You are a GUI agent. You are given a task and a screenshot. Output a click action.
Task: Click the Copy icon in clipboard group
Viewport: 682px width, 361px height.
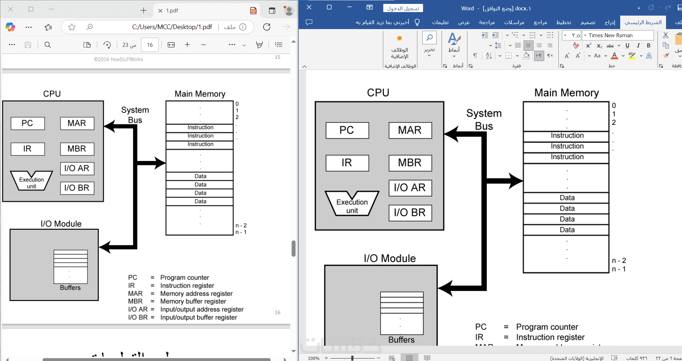coord(666,45)
